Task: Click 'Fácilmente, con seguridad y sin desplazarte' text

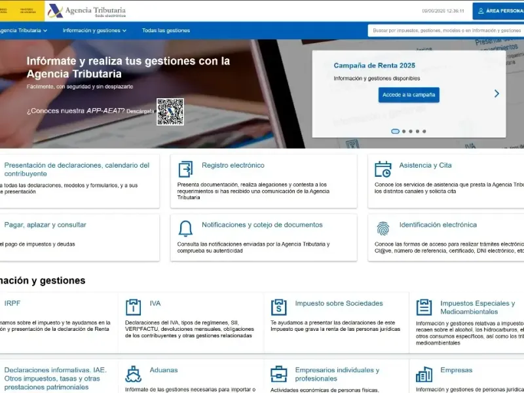Action: 80,86
